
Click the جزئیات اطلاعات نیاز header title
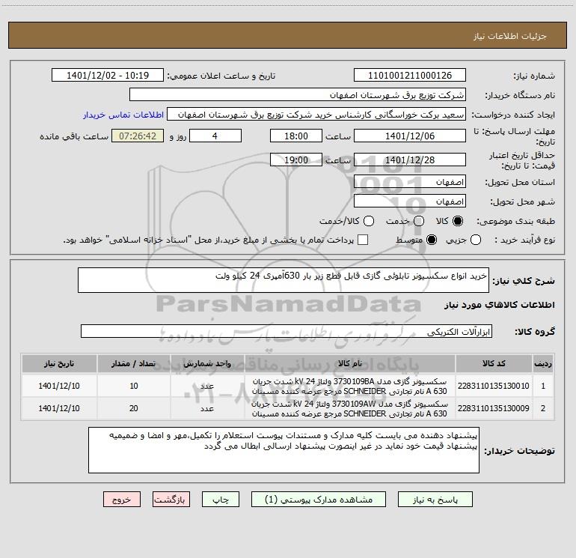pyautogui.click(x=510, y=36)
